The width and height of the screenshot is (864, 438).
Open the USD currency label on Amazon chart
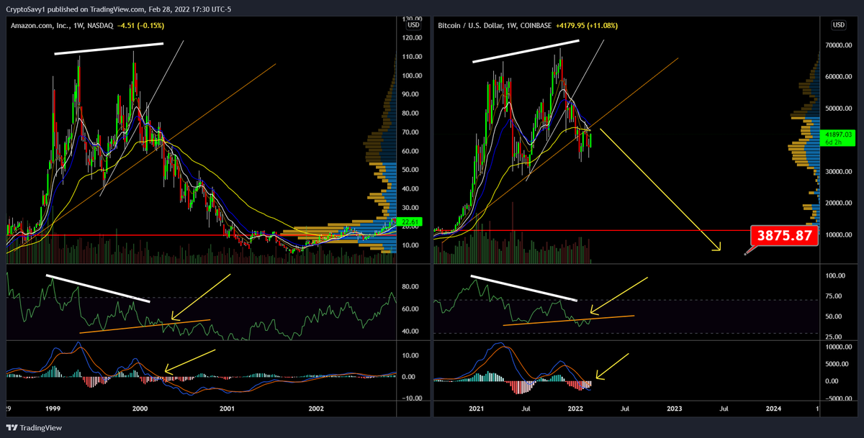point(413,25)
